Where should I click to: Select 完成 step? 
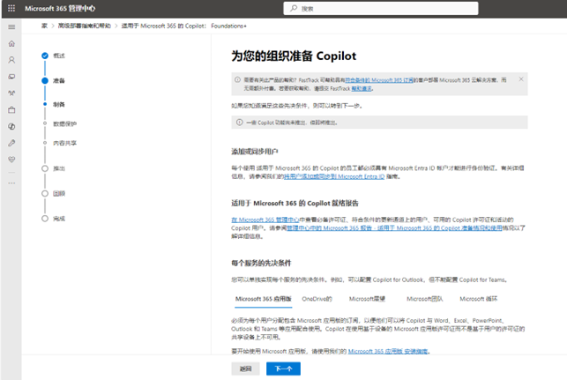coord(54,219)
